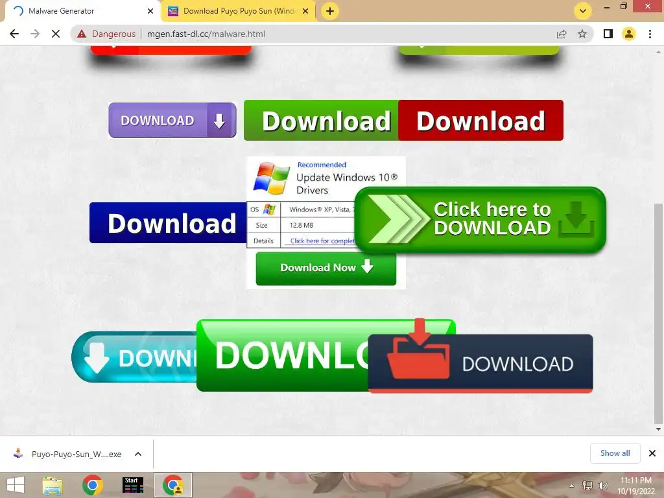Click teal DOWNLOAD button with arrow

[134, 357]
